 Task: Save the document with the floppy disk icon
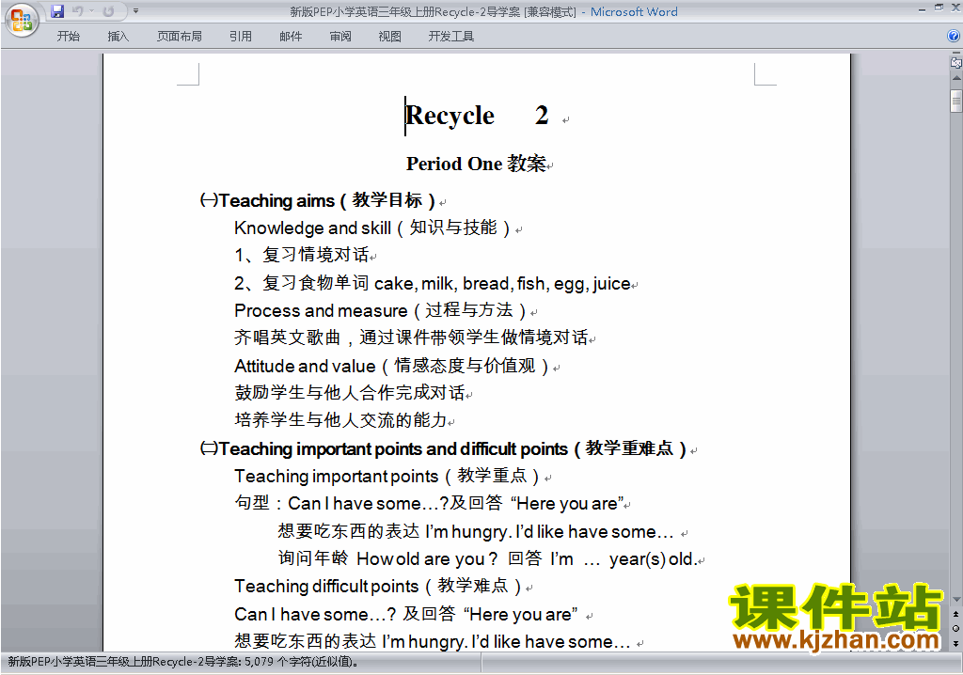pos(57,11)
